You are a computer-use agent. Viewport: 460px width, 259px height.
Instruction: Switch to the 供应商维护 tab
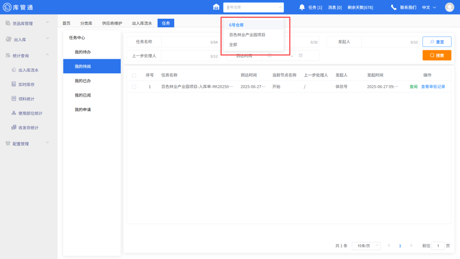tap(112, 23)
